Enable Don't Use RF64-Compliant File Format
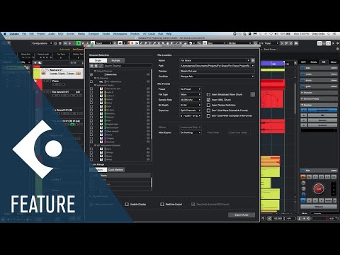 pos(208,116)
